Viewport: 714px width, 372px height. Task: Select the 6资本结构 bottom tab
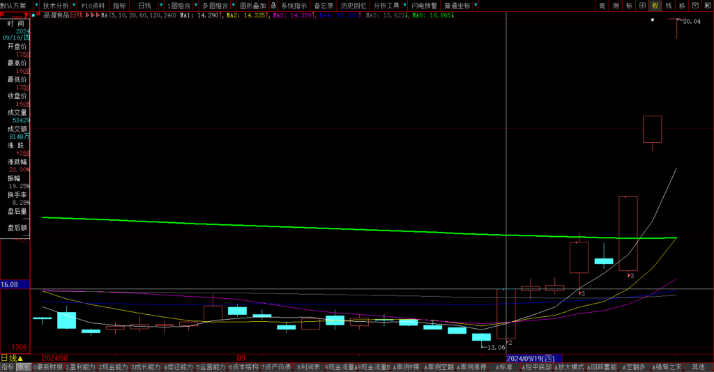pos(243,367)
